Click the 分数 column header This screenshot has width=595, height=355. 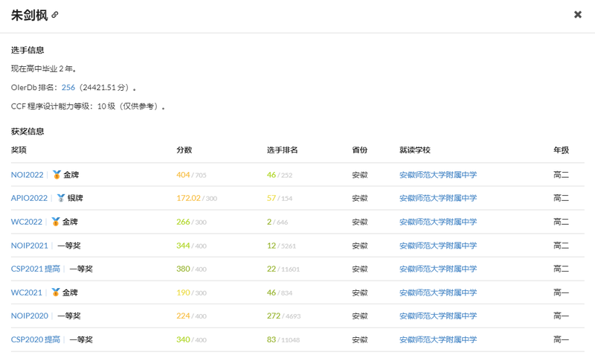[x=184, y=150]
